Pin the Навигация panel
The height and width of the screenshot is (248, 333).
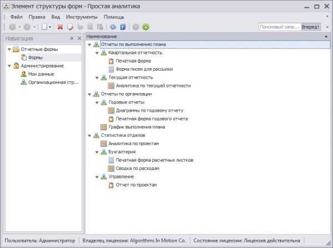[72, 38]
